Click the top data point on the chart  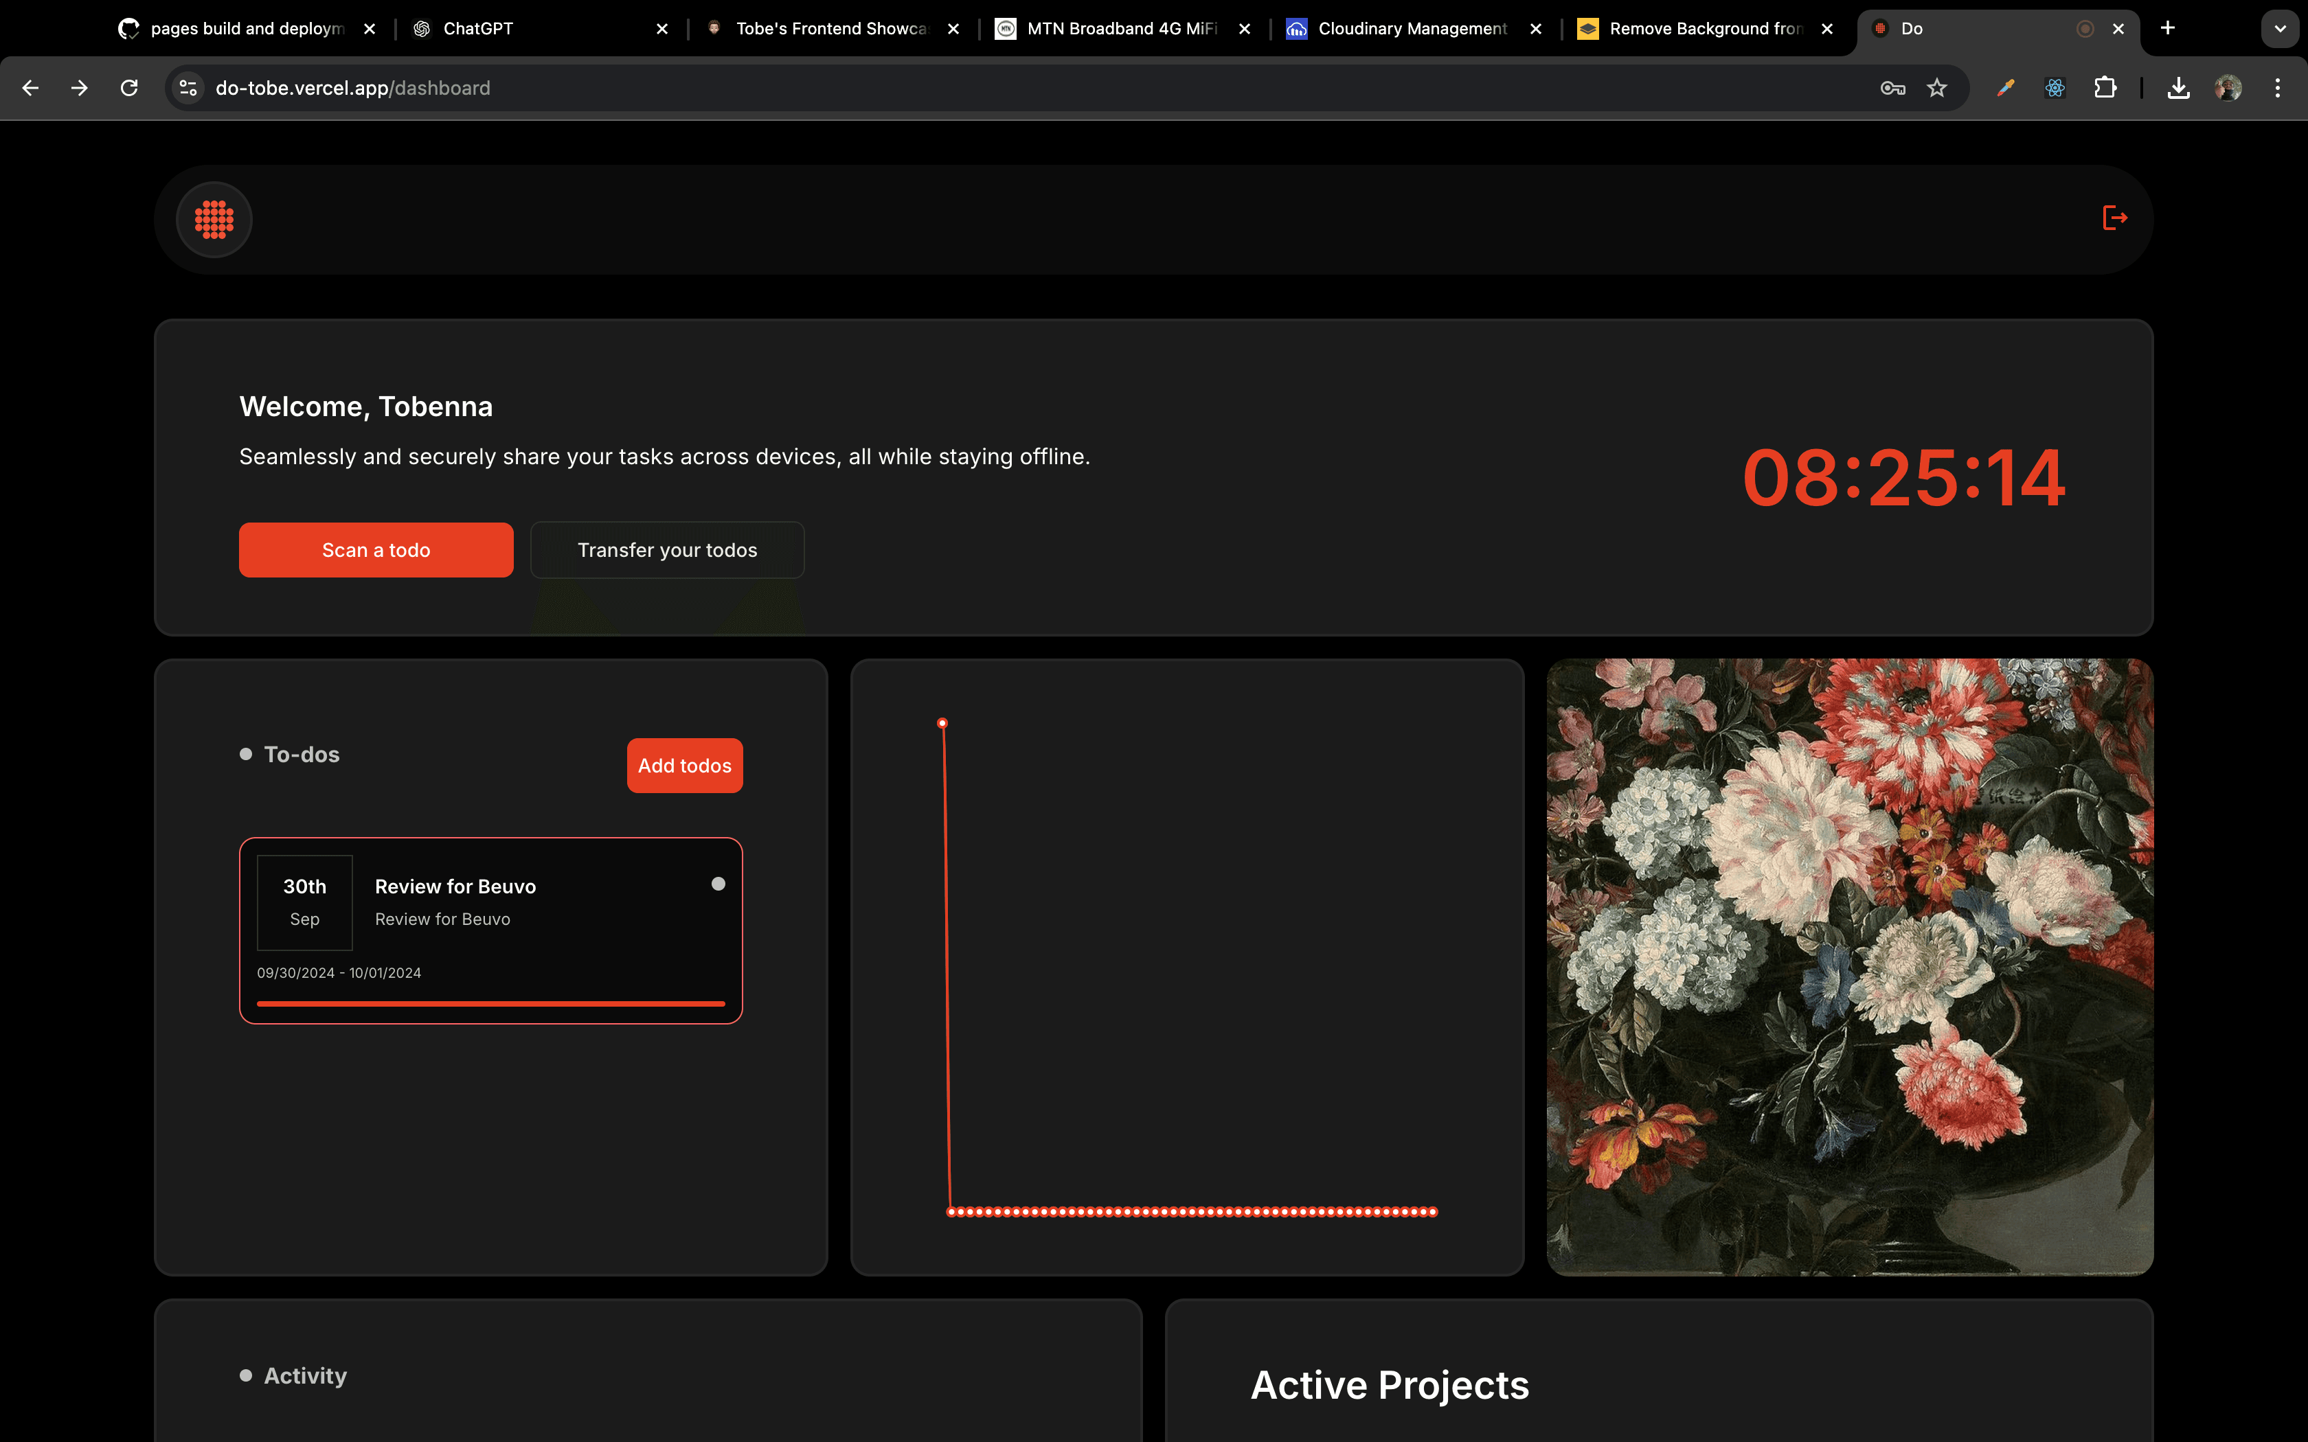pos(942,723)
